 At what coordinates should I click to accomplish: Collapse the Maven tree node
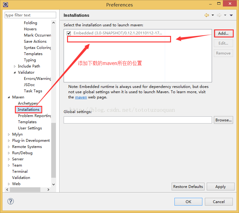point(9,97)
